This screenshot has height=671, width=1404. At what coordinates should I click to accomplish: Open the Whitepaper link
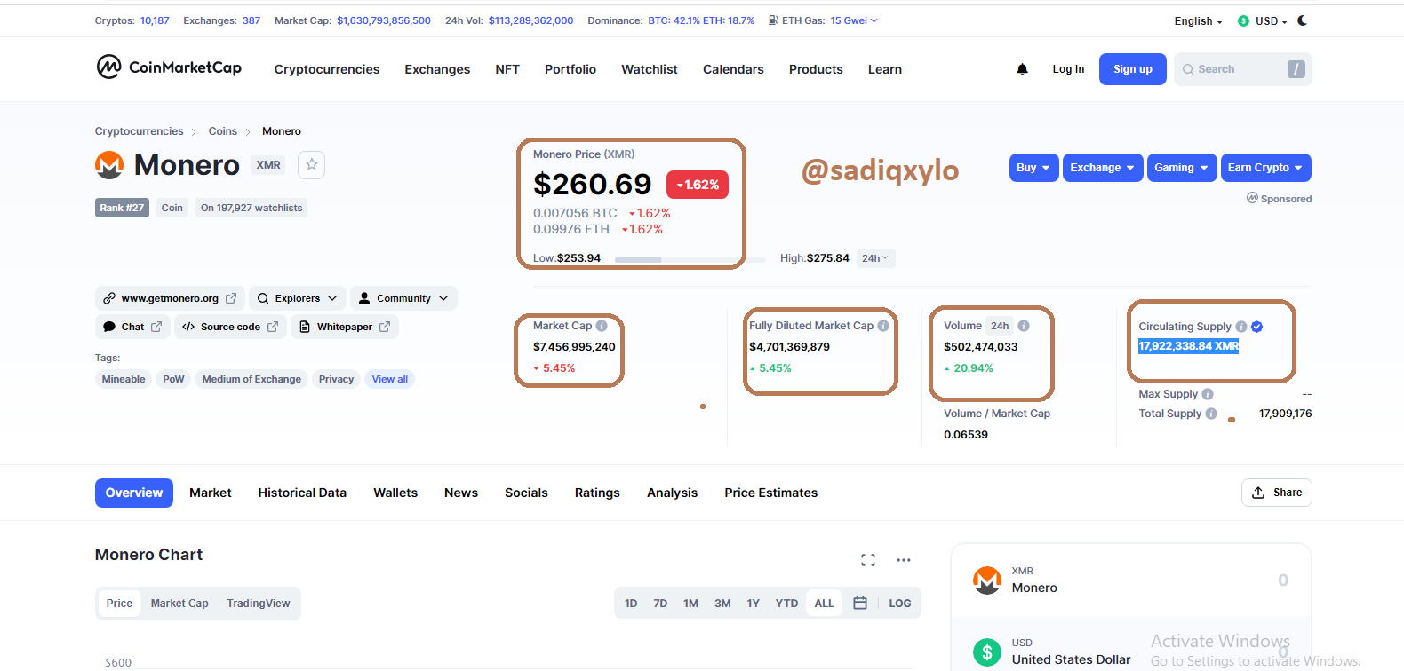pos(345,327)
